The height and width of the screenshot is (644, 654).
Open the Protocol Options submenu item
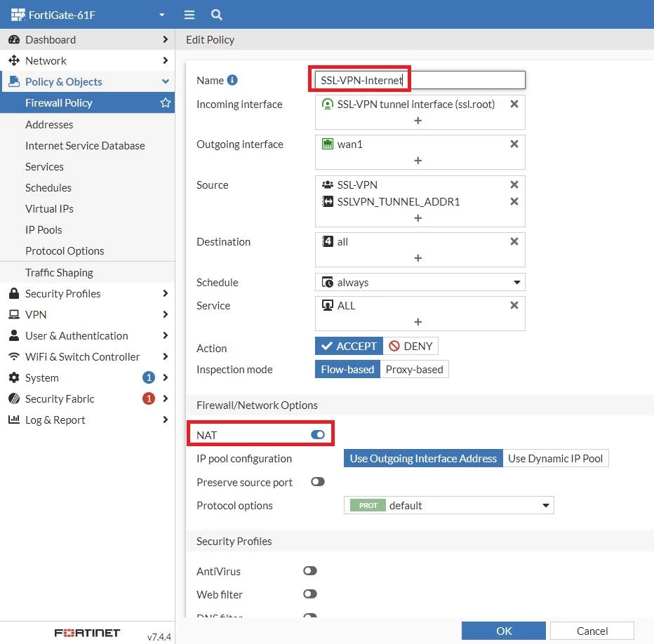65,250
